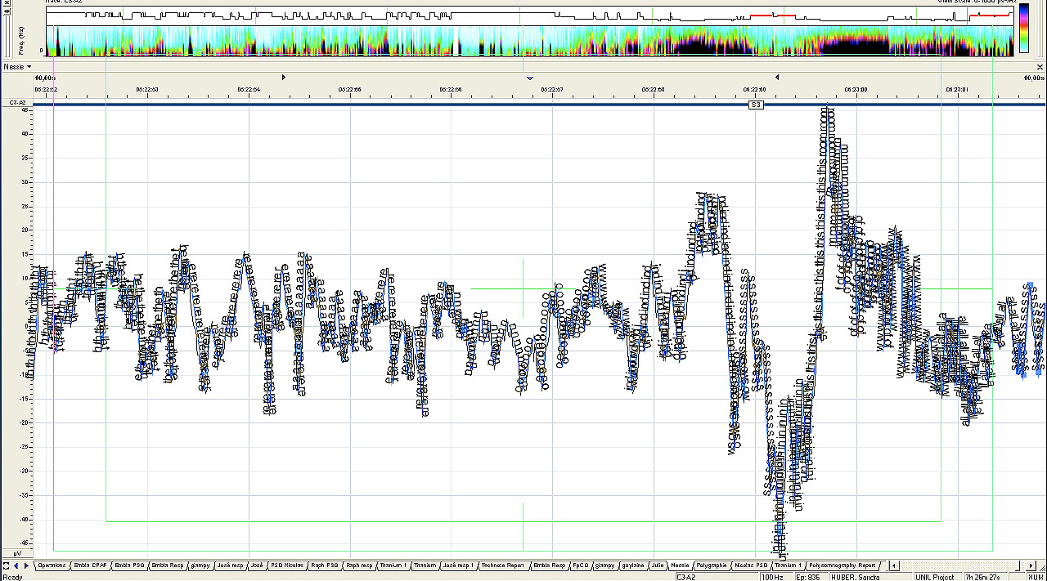
Task: Click the next sheet arrow icon
Action: click(25, 565)
